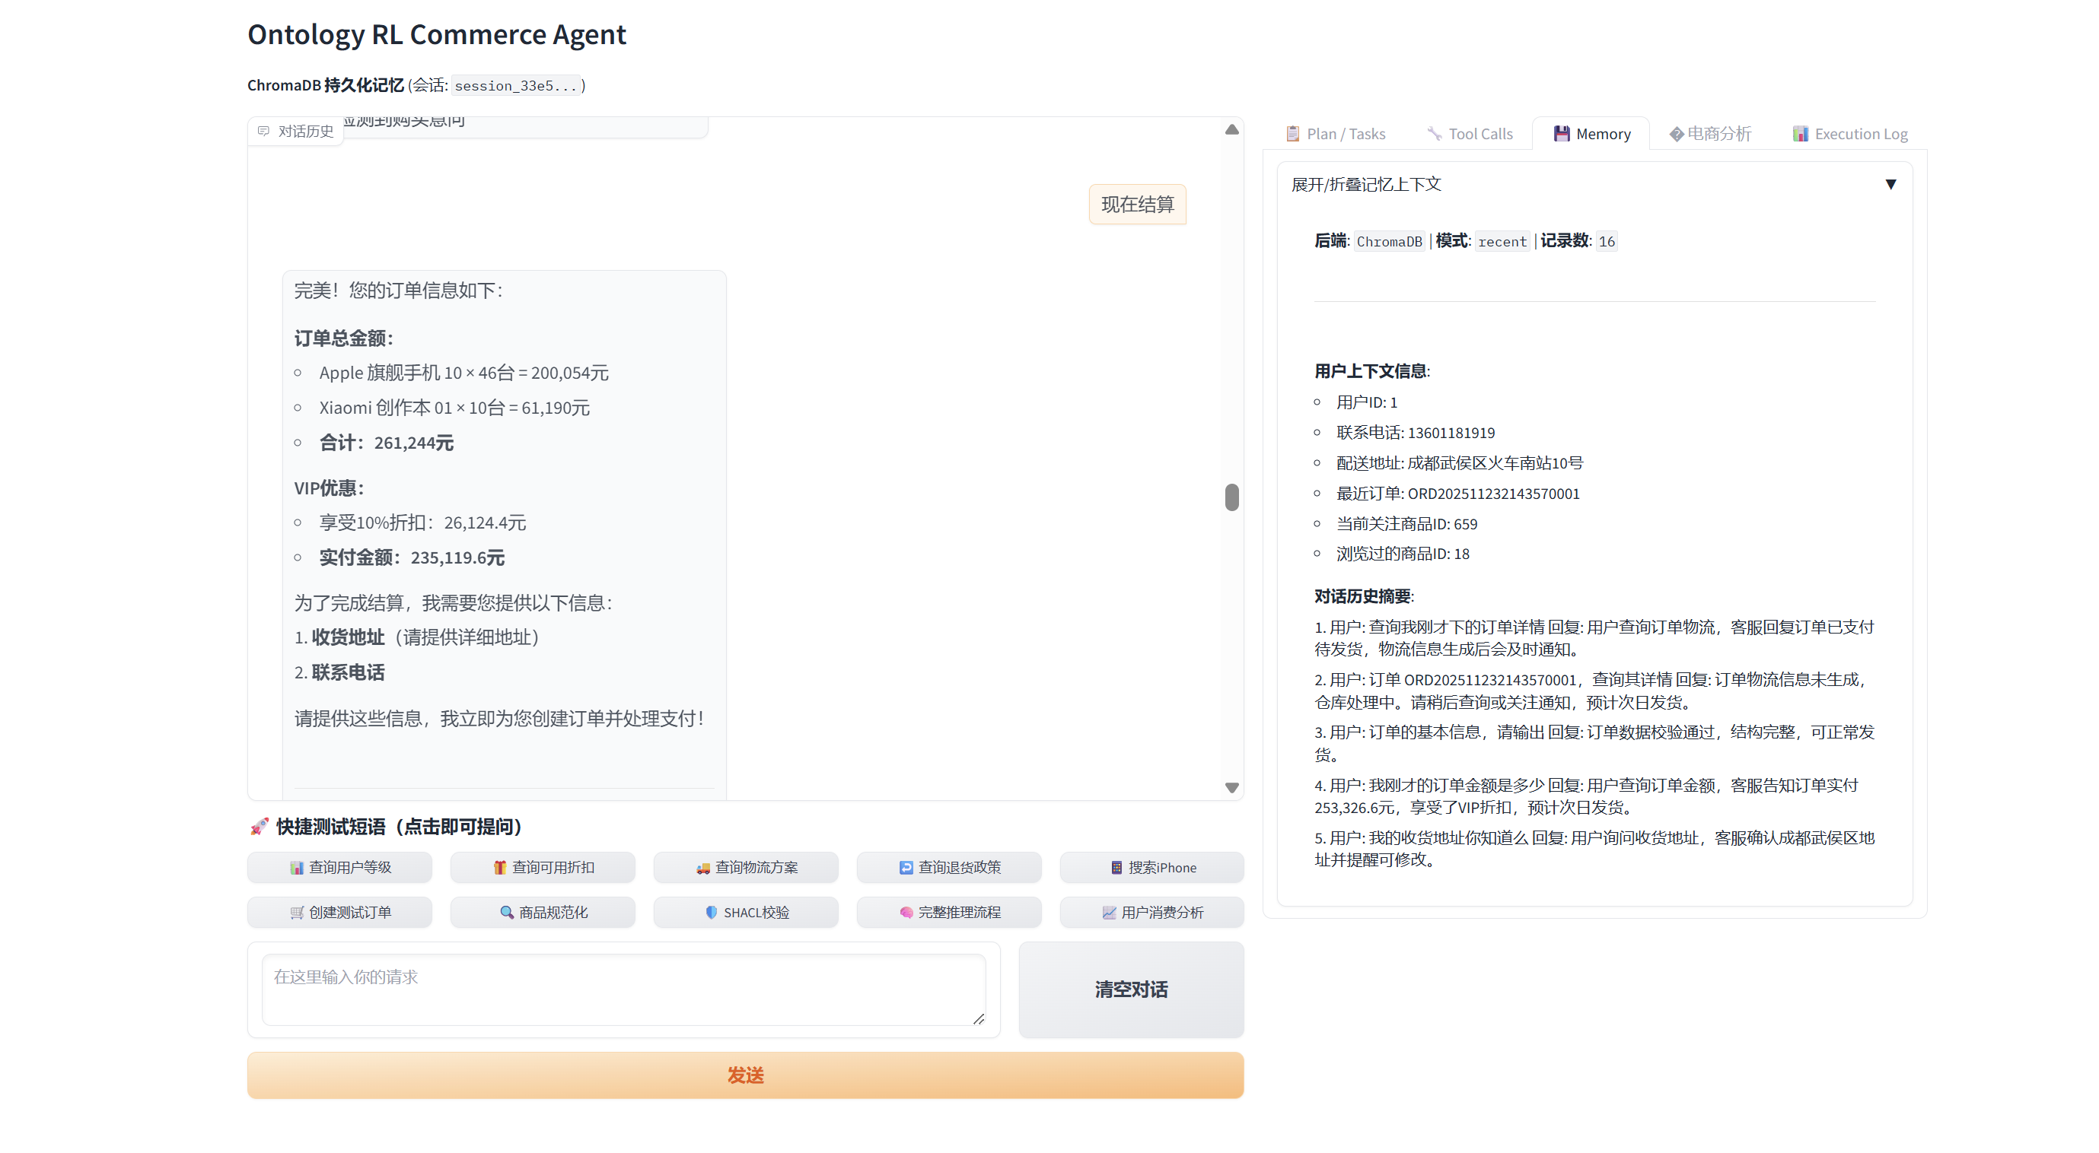Viewport: 2099px width, 1153px height.
Task: Switch to the Plan / Tasks tab
Action: pyautogui.click(x=1336, y=135)
